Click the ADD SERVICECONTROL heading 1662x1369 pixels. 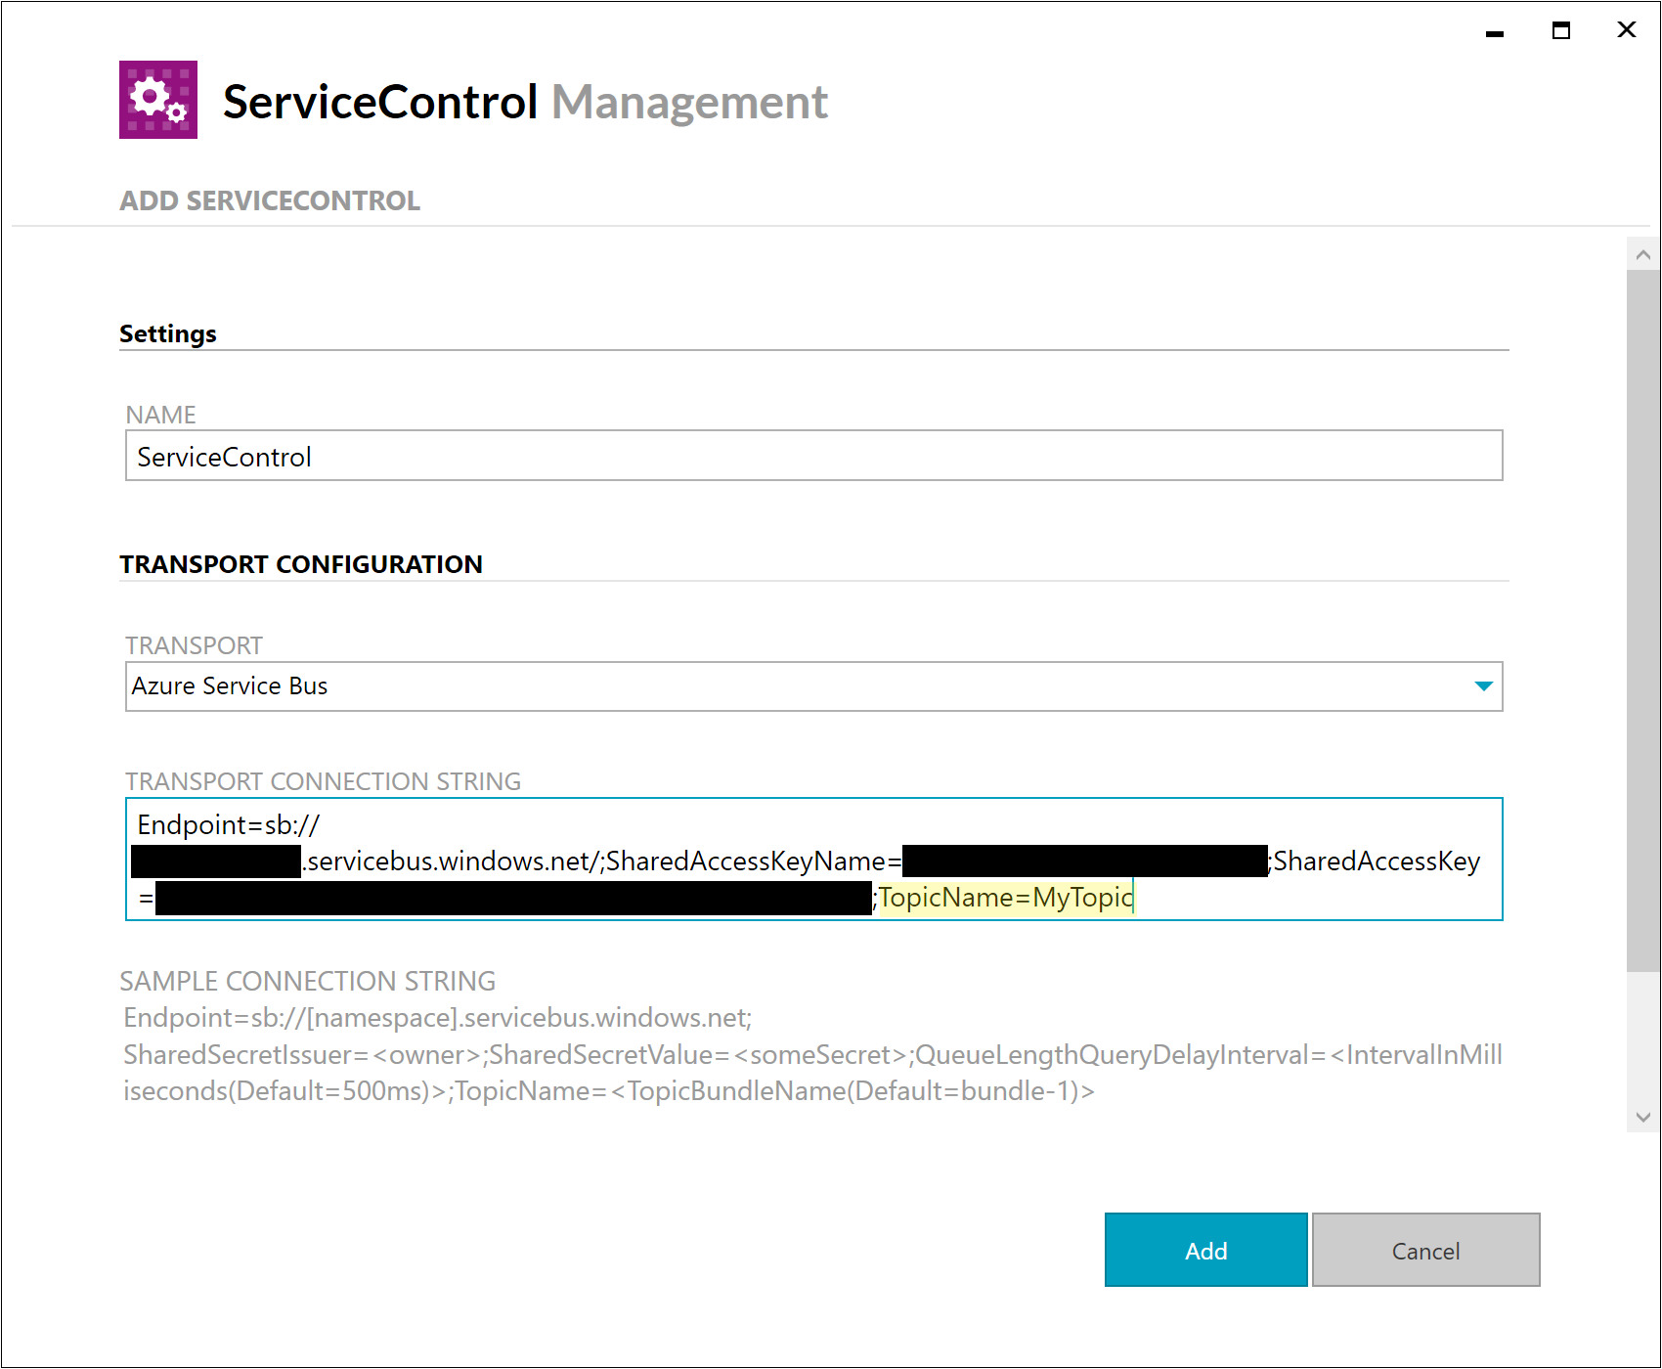click(270, 200)
